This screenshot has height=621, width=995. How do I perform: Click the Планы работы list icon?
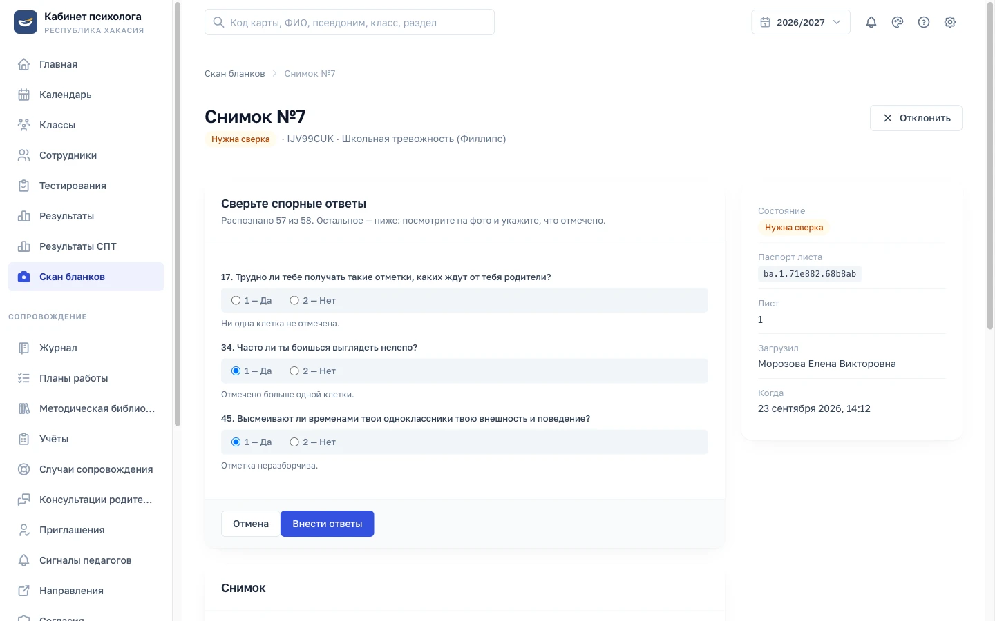point(23,378)
